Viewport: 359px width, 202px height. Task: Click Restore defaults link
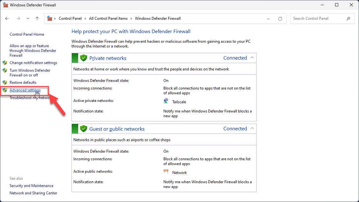point(23,83)
